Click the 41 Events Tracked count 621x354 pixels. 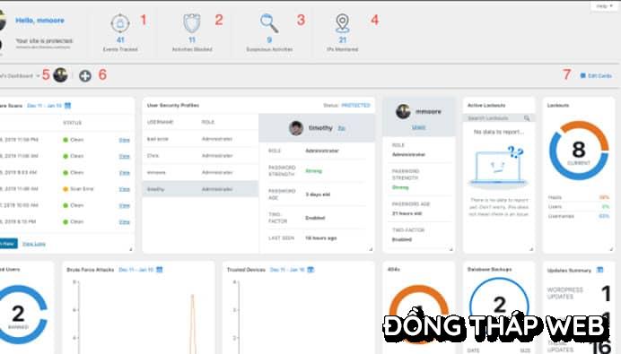(120, 40)
